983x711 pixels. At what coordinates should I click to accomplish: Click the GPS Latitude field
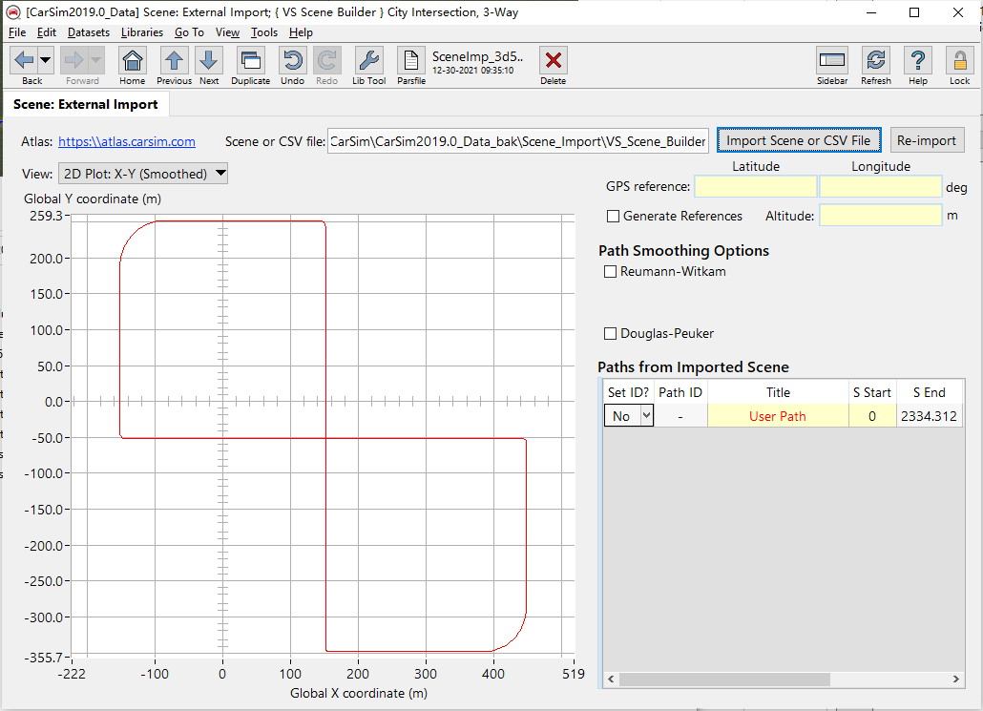pos(756,187)
